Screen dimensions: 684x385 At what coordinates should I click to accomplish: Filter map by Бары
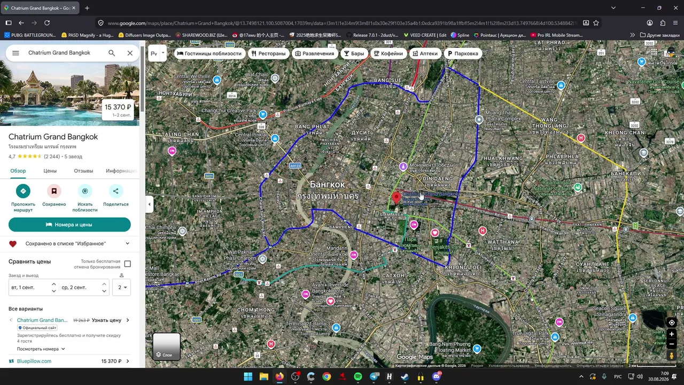[x=354, y=53]
